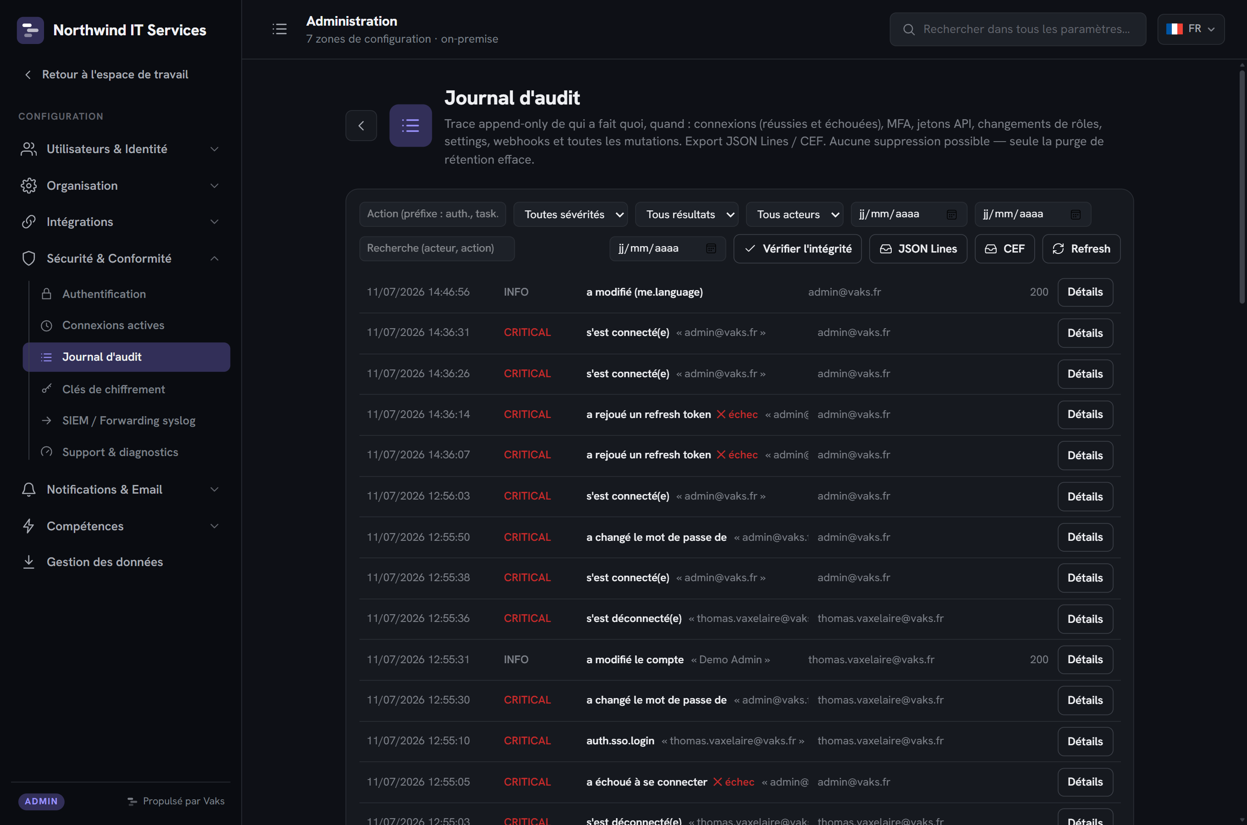Click Retour à l'espace de travail link
The width and height of the screenshot is (1247, 825).
click(x=115, y=75)
